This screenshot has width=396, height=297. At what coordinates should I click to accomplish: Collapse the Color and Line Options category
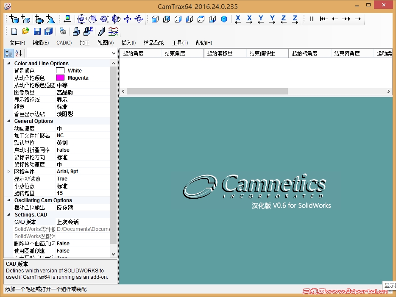click(8, 63)
